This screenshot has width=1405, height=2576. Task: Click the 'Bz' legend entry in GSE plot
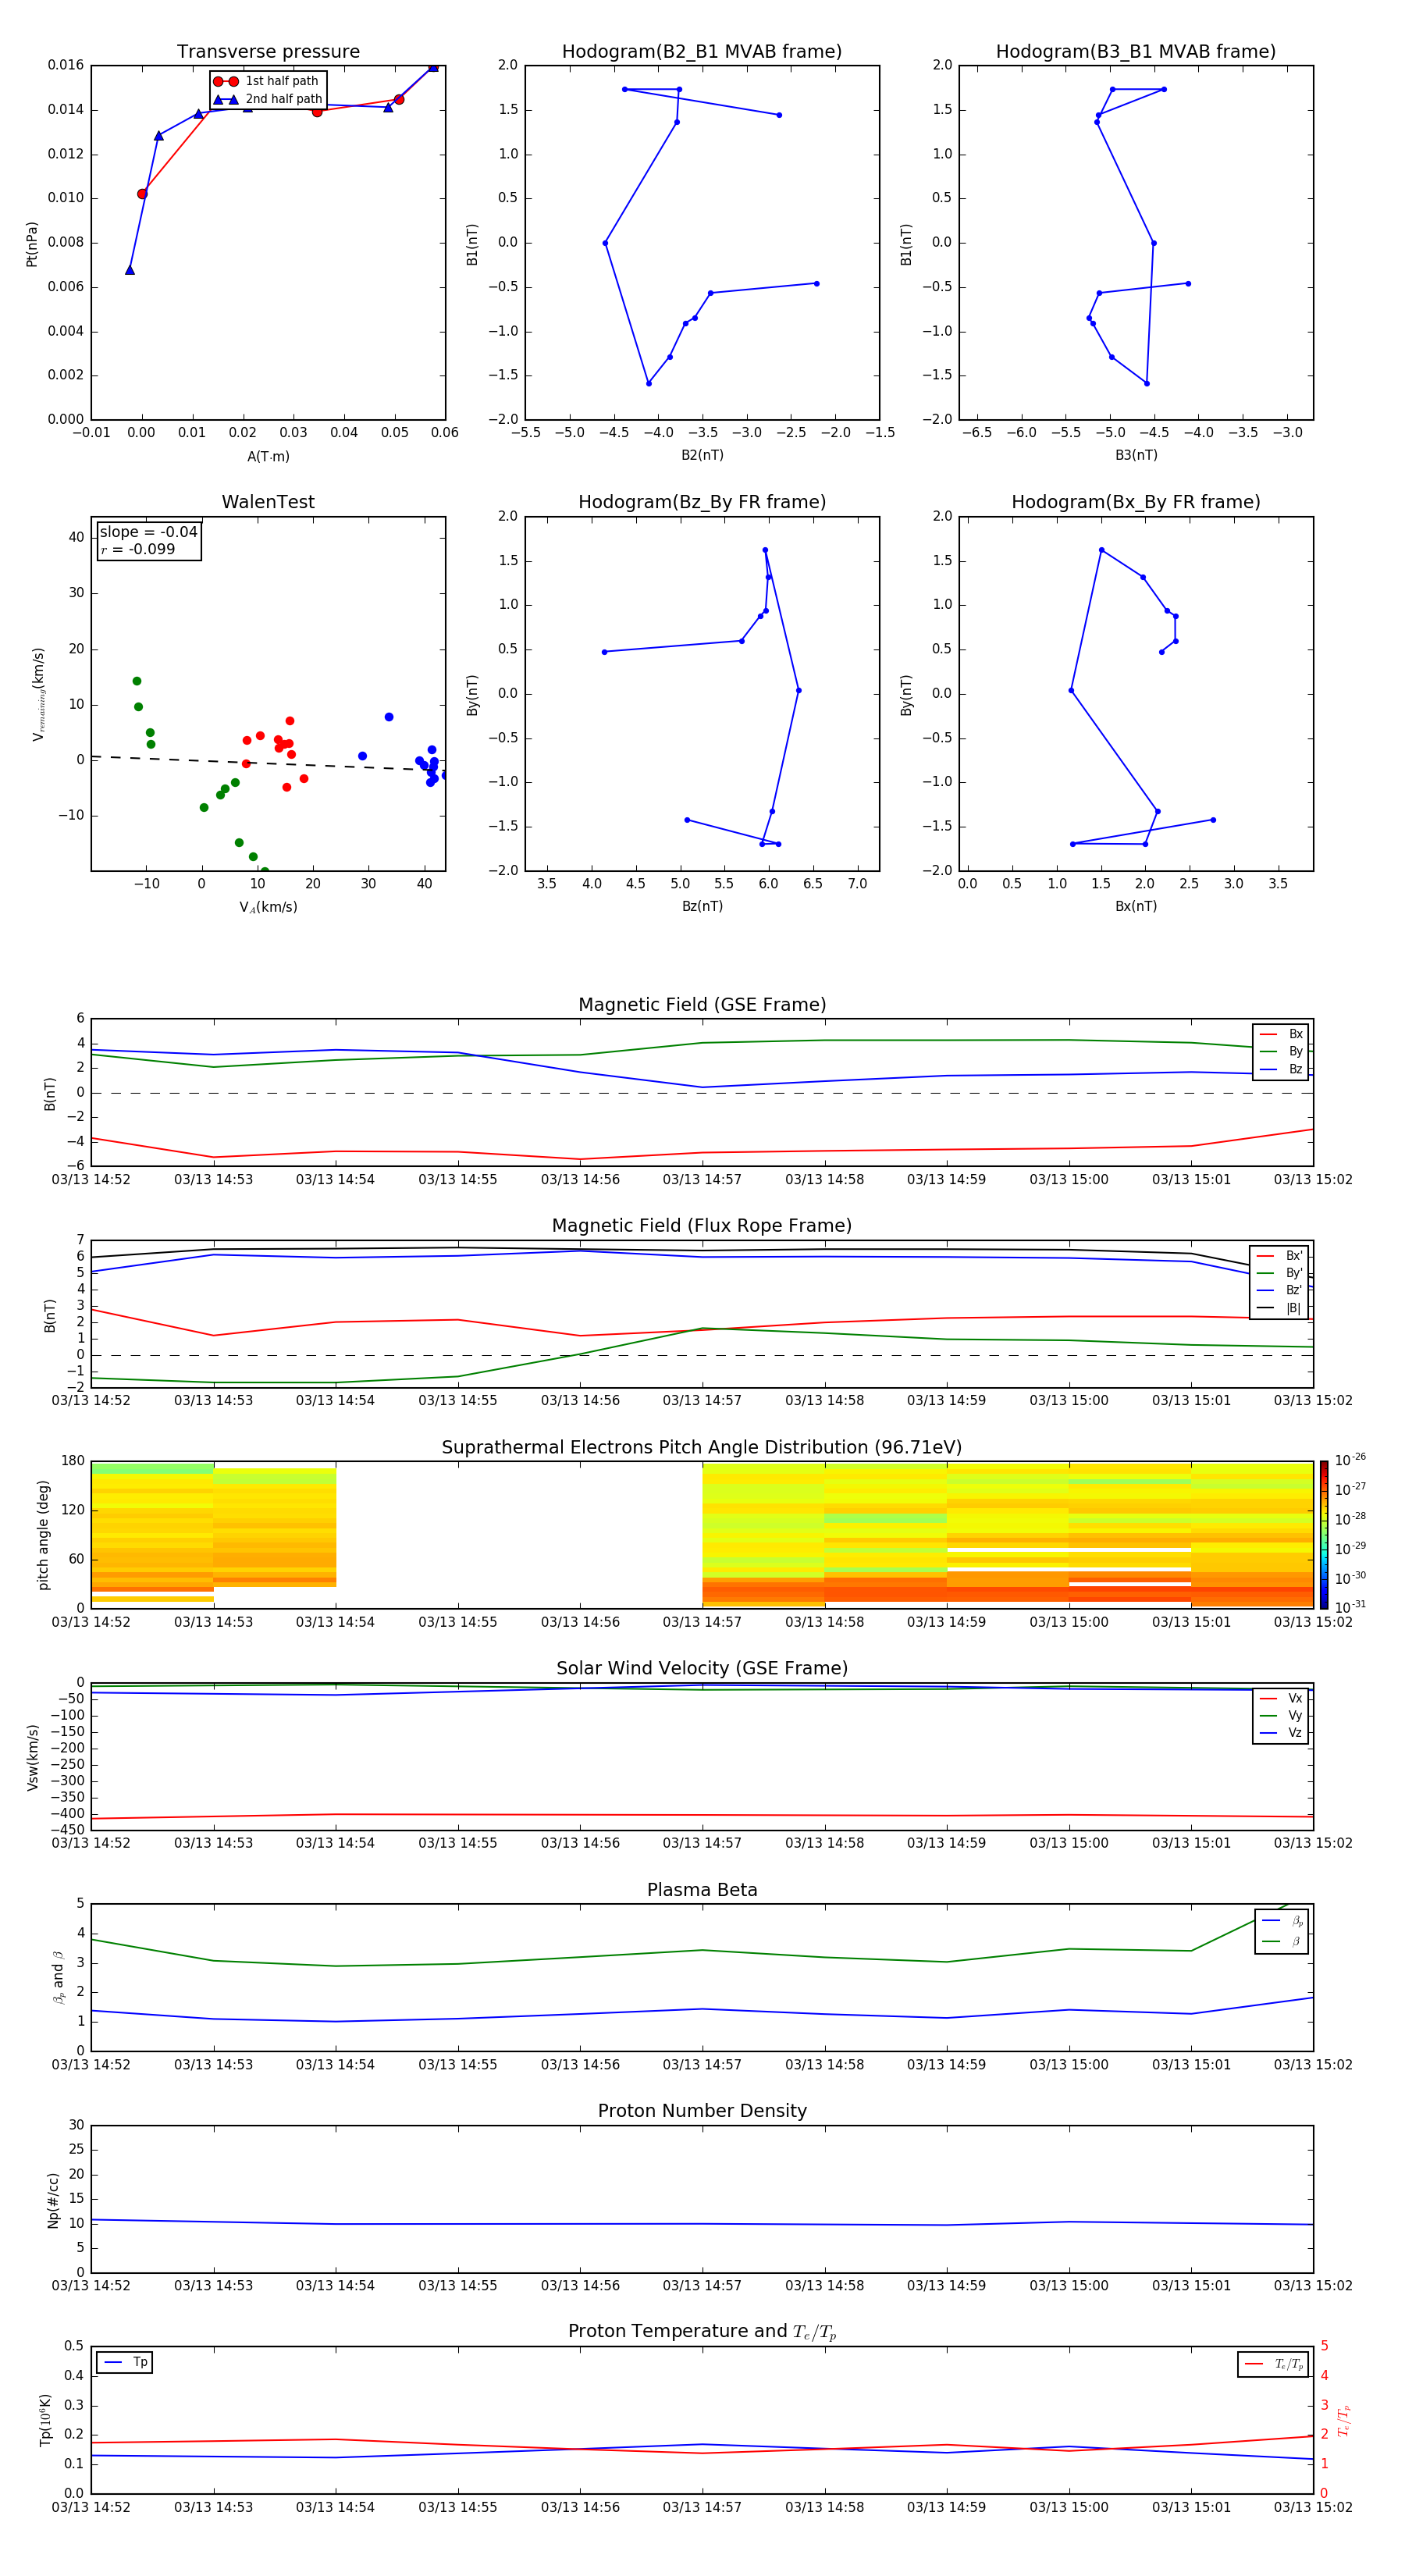(1281, 1069)
